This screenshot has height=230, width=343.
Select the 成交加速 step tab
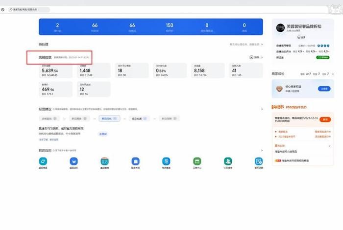(x=139, y=118)
